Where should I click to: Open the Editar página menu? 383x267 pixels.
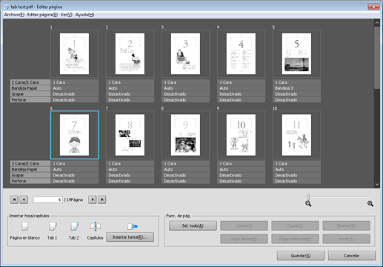click(x=42, y=15)
